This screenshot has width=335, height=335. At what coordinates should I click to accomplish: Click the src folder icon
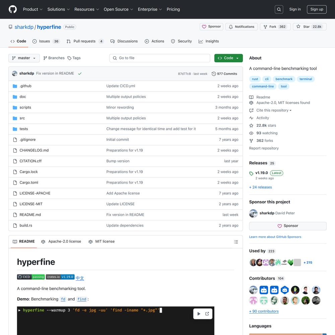tap(15, 118)
